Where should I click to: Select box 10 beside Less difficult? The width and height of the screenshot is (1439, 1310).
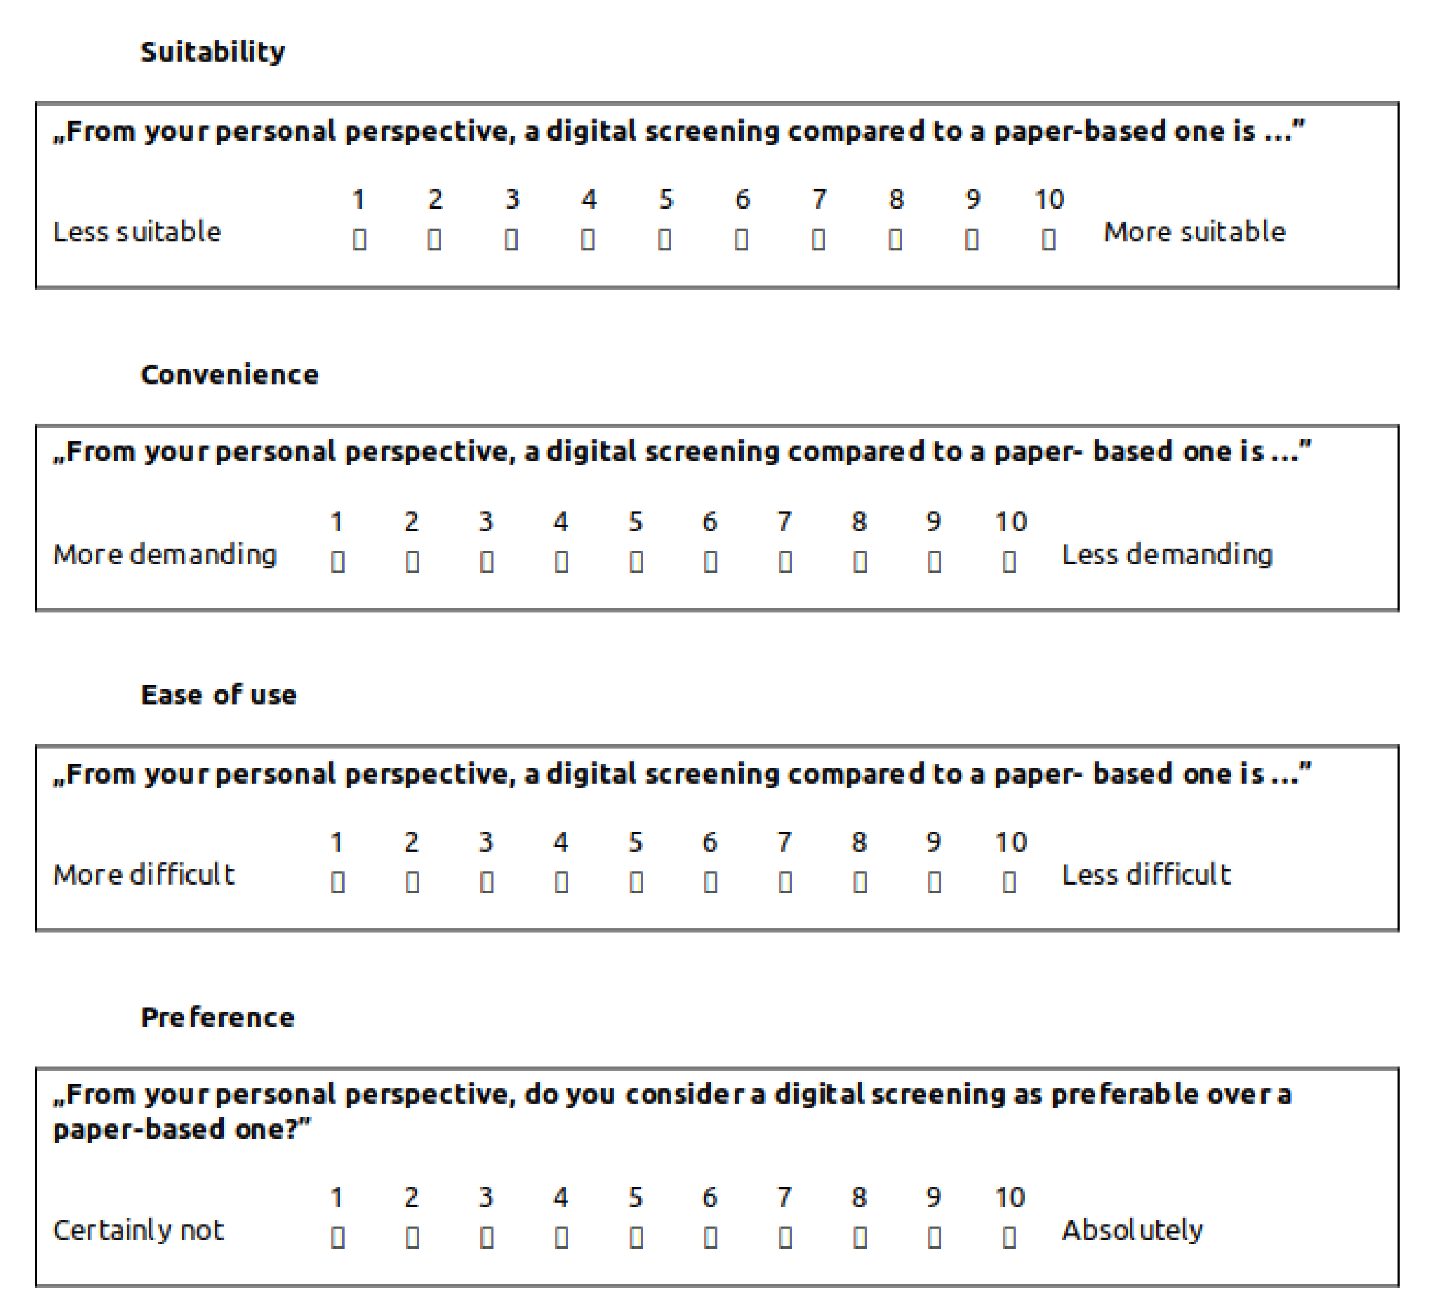point(1009,883)
